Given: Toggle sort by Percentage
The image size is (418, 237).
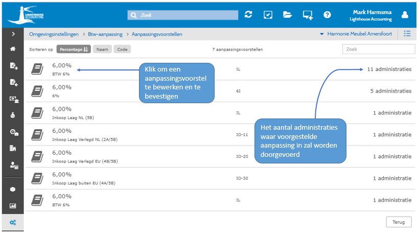Looking at the screenshot, I should coord(74,49).
